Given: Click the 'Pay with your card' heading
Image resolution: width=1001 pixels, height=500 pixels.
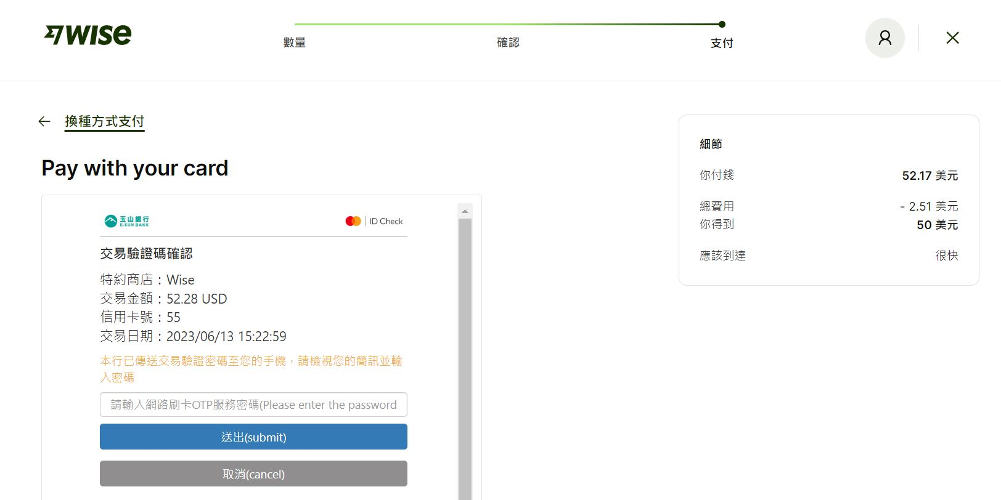Looking at the screenshot, I should (135, 168).
